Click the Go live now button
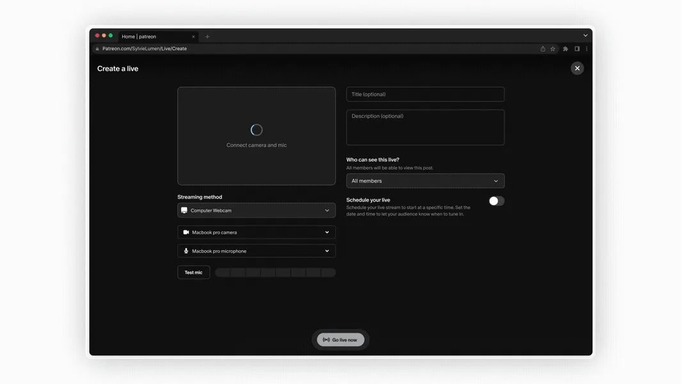 pyautogui.click(x=340, y=340)
